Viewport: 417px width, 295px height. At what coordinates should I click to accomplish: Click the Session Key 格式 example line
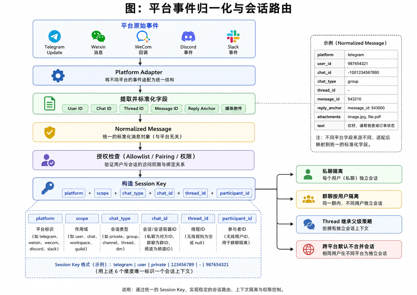[x=142, y=265]
